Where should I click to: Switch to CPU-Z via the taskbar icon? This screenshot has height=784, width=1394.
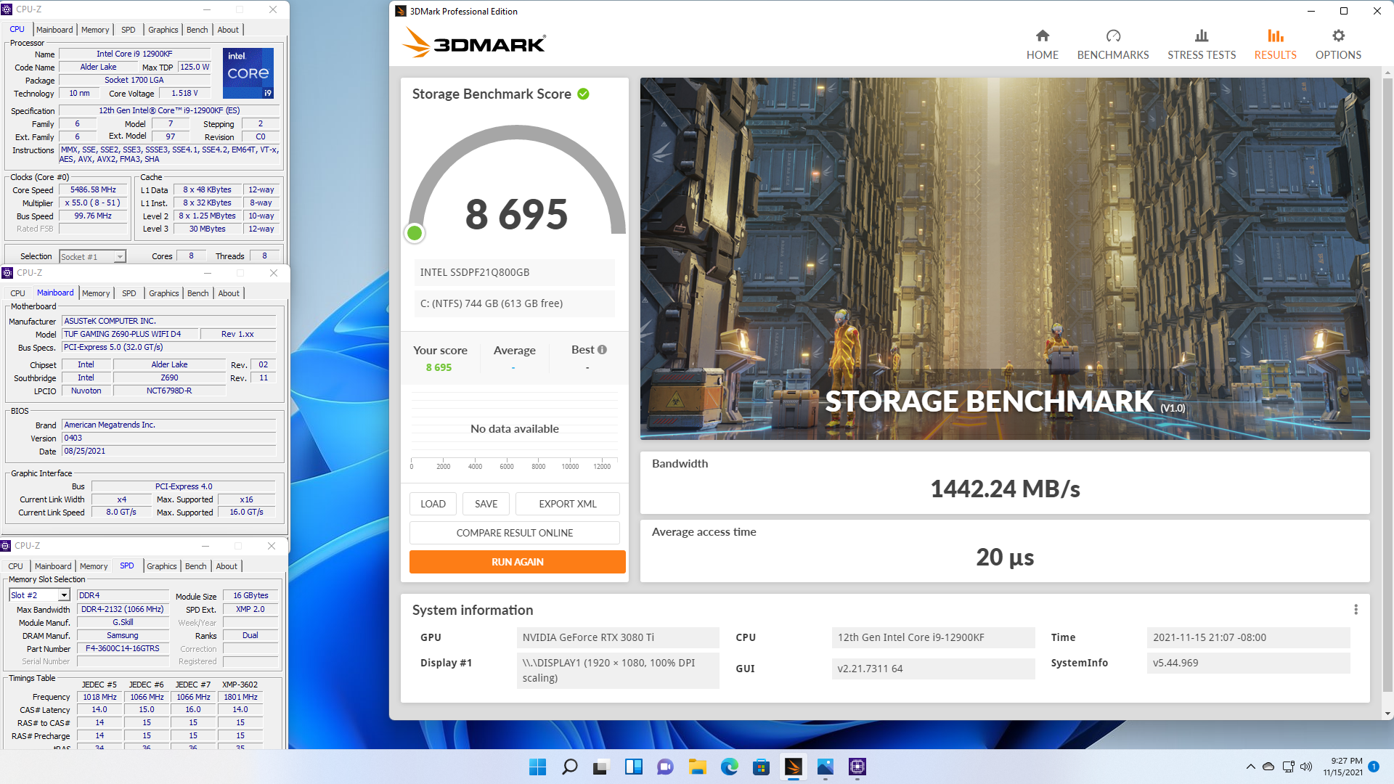(857, 767)
